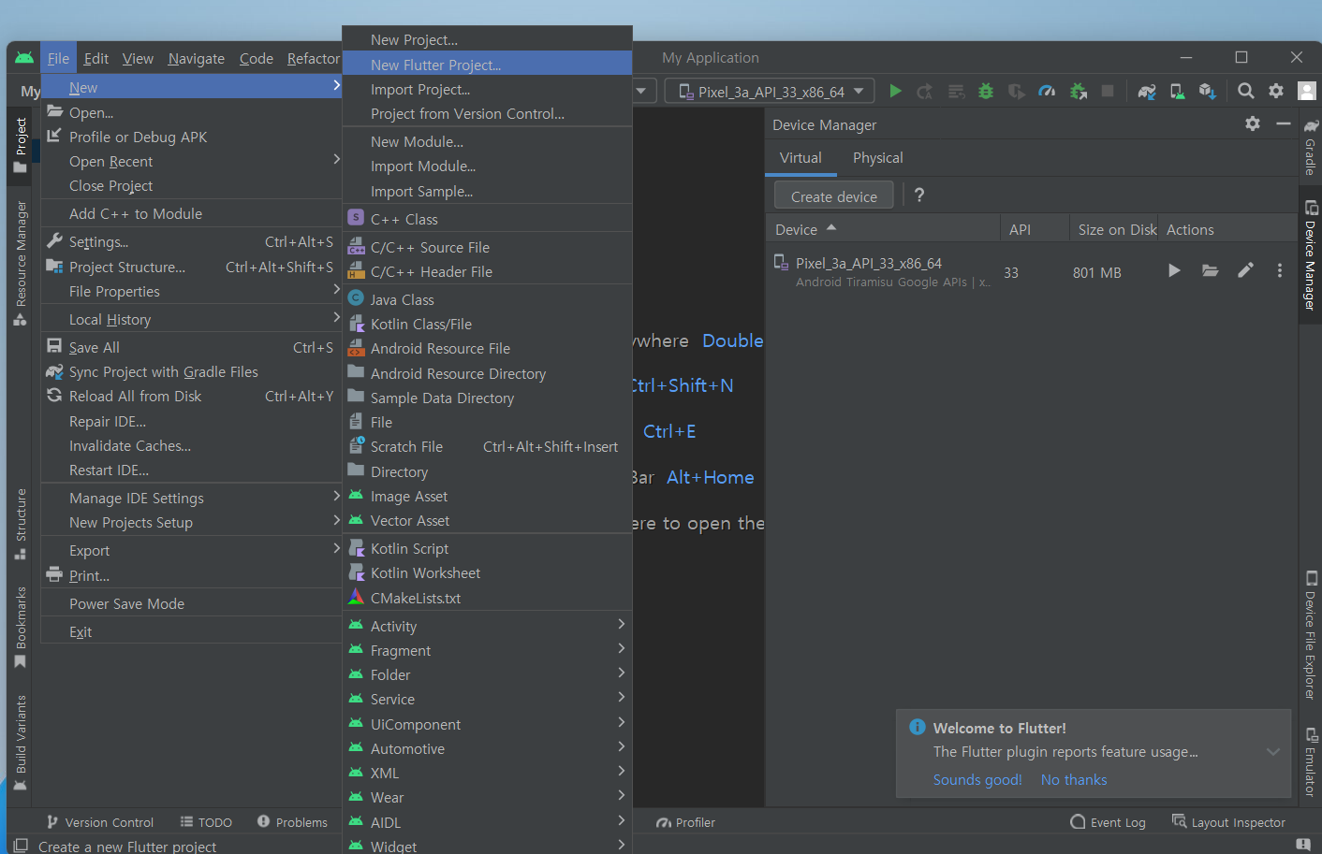The image size is (1322, 854).
Task: Edit the Pixel_3a virtual device pencil icon
Action: point(1245,270)
